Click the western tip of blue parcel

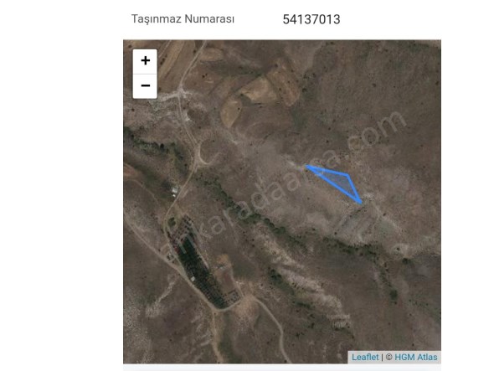(306, 166)
